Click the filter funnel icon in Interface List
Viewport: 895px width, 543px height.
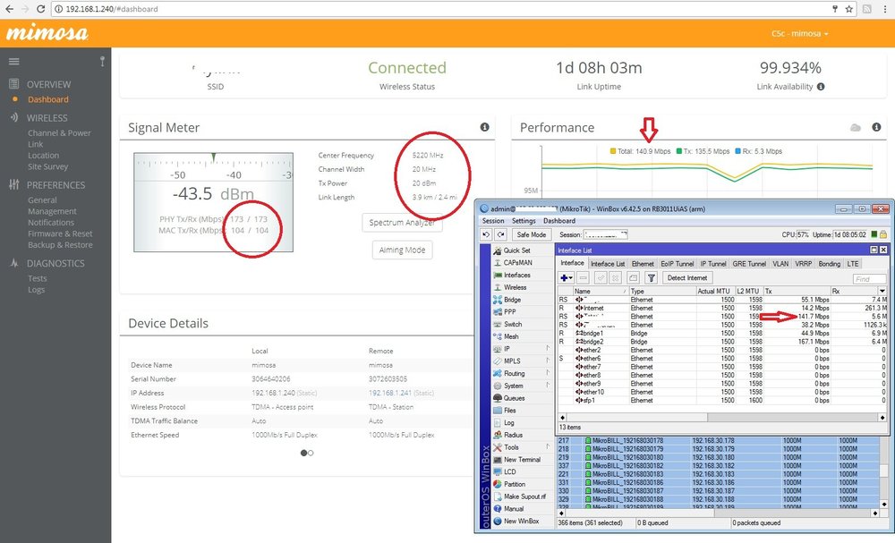652,278
